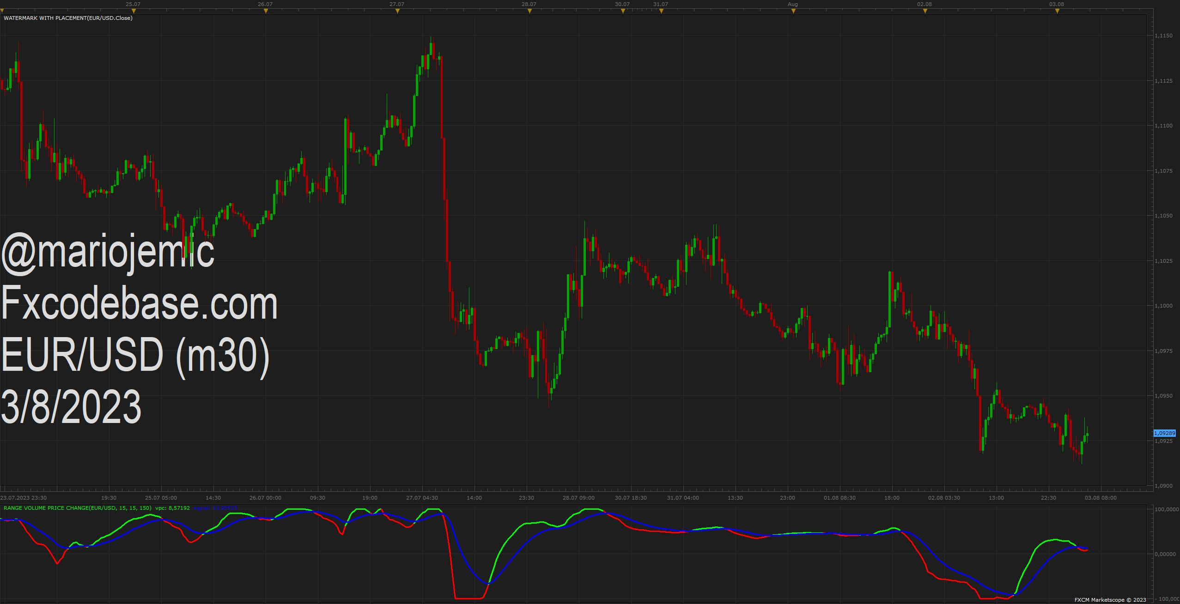Image resolution: width=1180 pixels, height=604 pixels.
Task: Click the 02.08 day marker triangle
Action: tap(925, 11)
